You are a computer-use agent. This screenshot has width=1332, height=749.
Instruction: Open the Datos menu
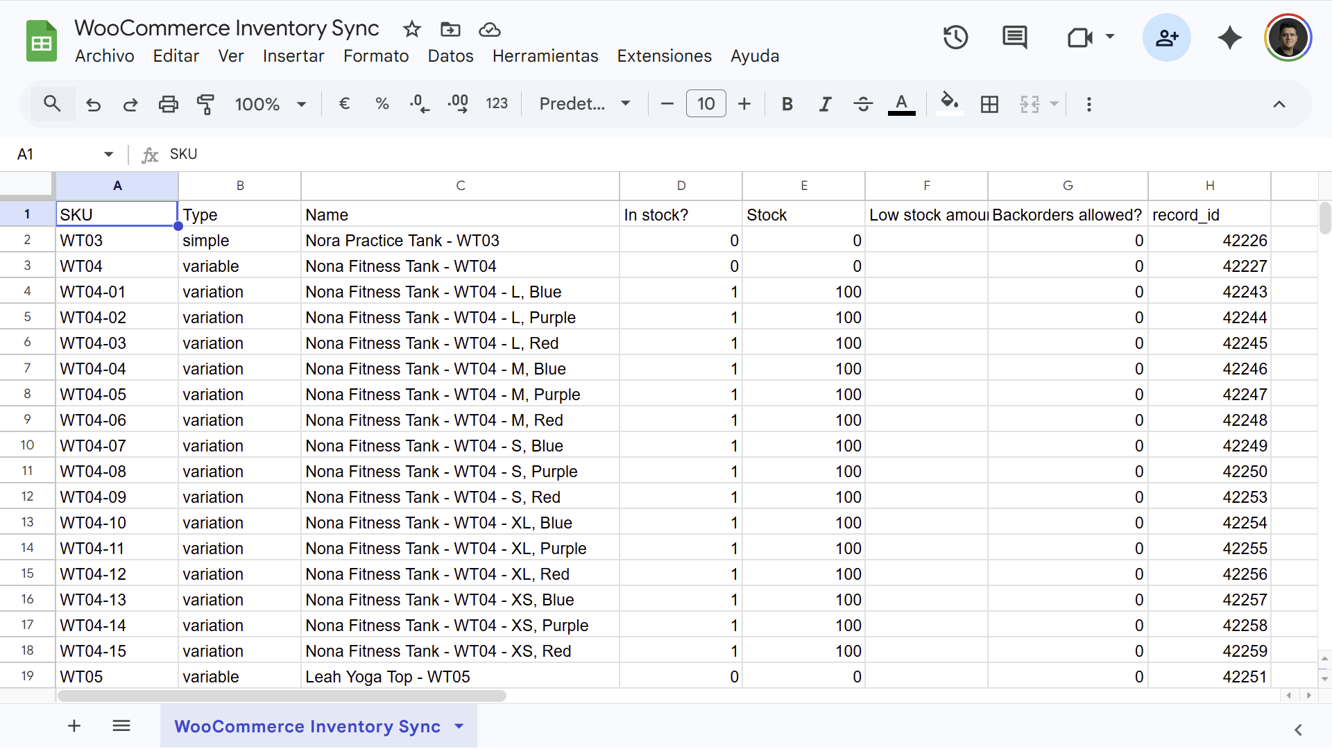point(450,56)
